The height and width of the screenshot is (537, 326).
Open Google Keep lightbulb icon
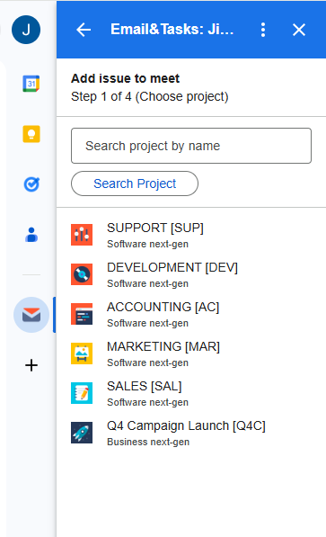click(31, 134)
